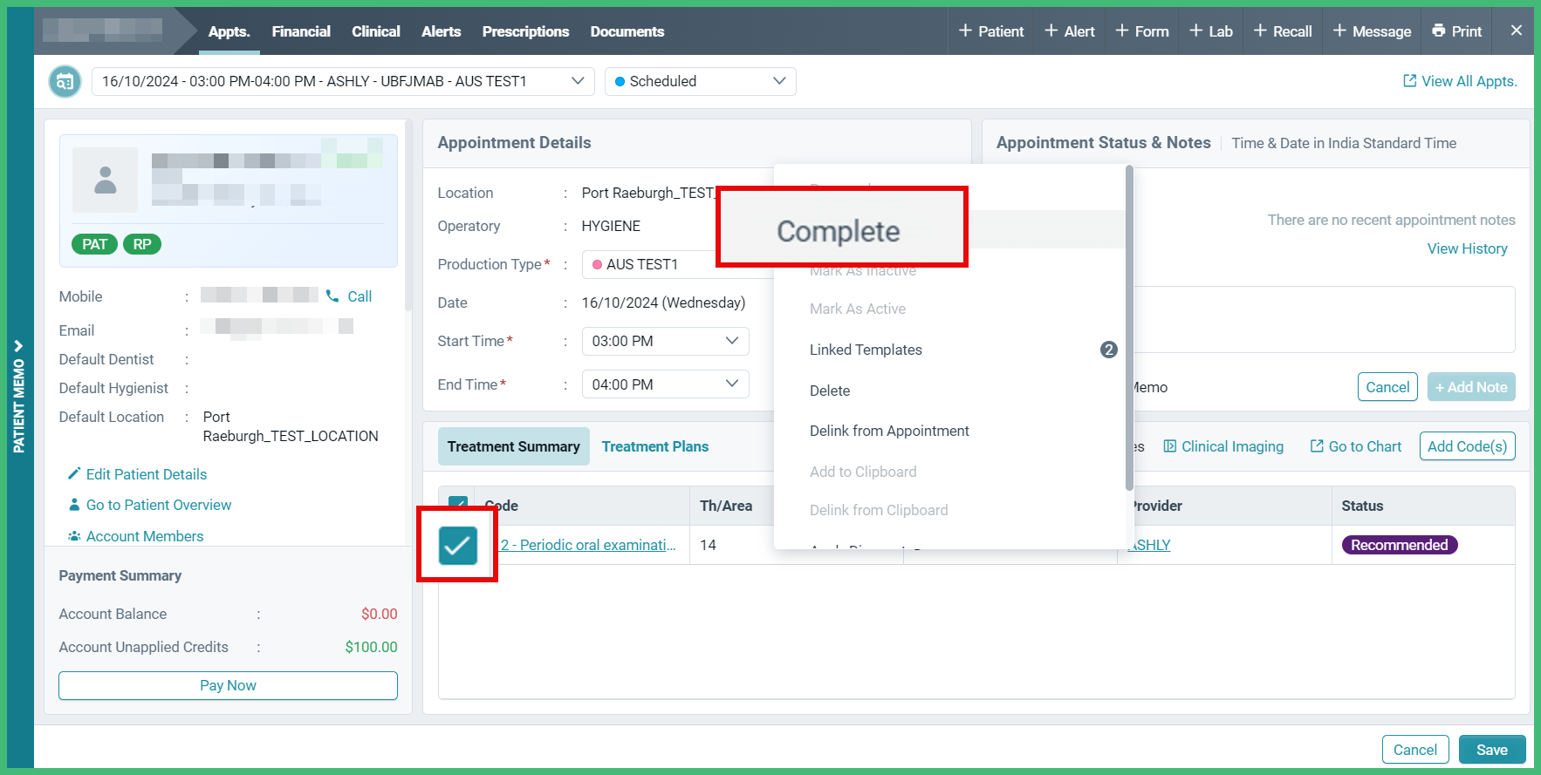
Task: Click the plus icon next to Recall
Action: [1260, 31]
